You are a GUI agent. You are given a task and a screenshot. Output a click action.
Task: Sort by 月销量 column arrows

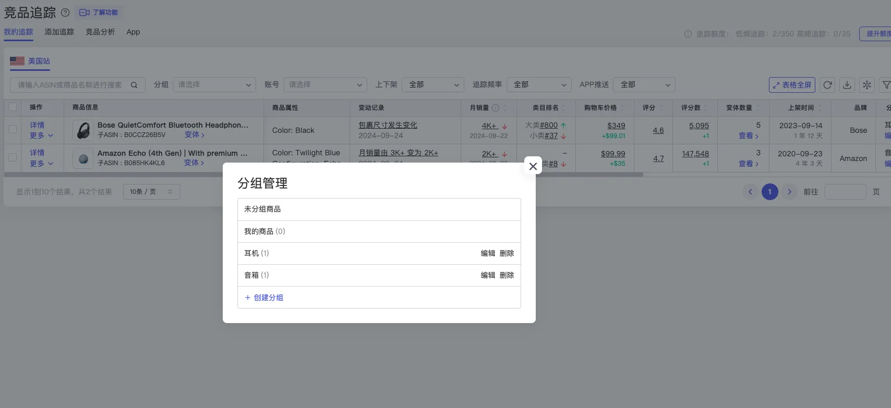coord(504,108)
